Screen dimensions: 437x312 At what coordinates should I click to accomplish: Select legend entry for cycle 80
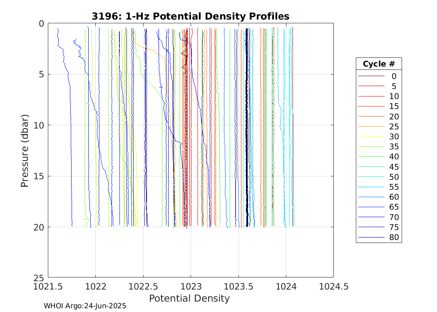[378, 238]
